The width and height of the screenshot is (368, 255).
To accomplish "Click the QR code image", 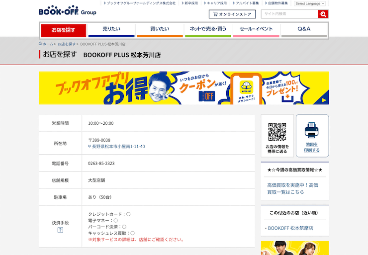I will 277,132.
